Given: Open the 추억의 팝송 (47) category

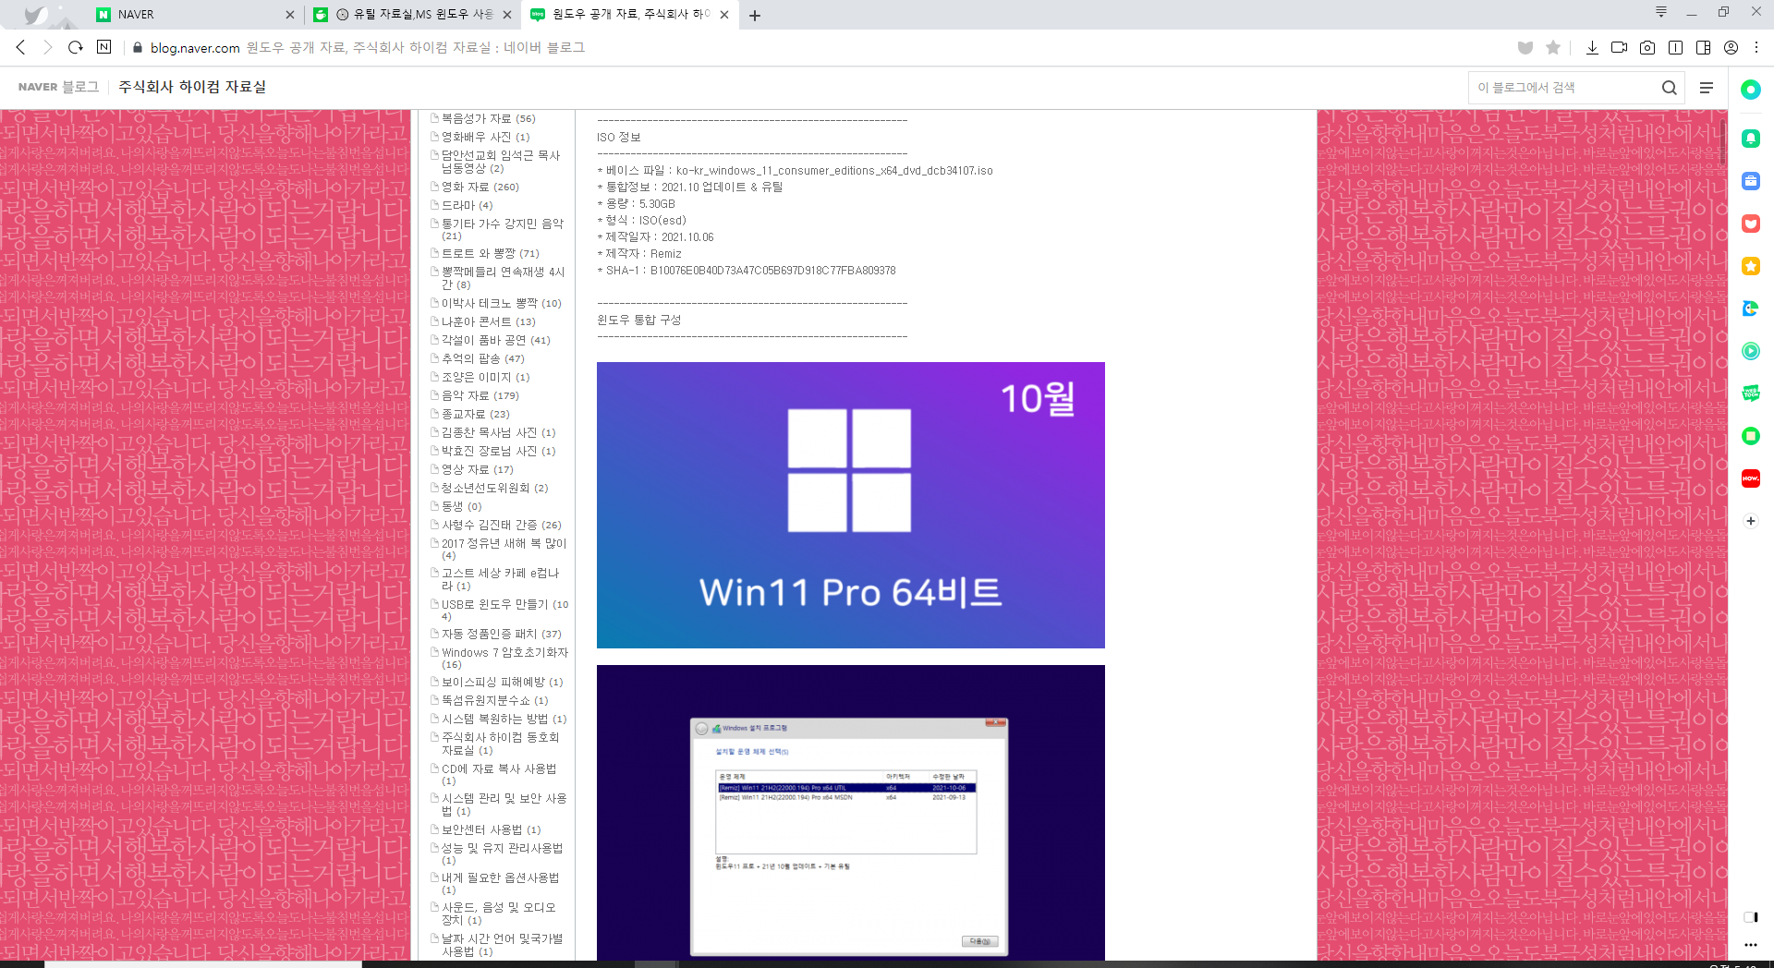Looking at the screenshot, I should point(482,358).
